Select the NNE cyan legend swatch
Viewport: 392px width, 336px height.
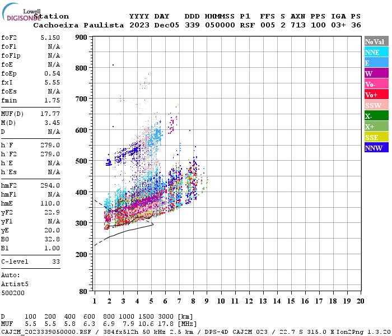click(x=376, y=52)
